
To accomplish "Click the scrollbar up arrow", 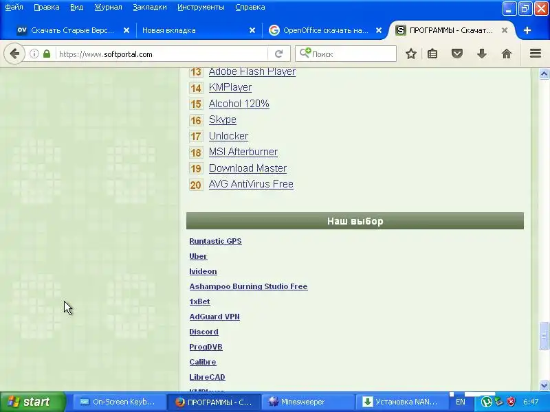I will click(x=544, y=74).
